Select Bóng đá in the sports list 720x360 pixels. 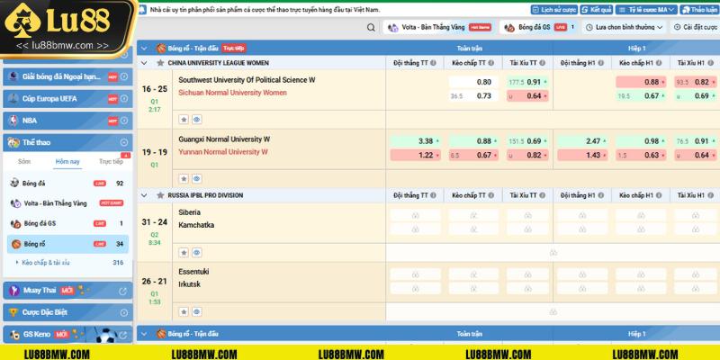pyautogui.click(x=36, y=183)
